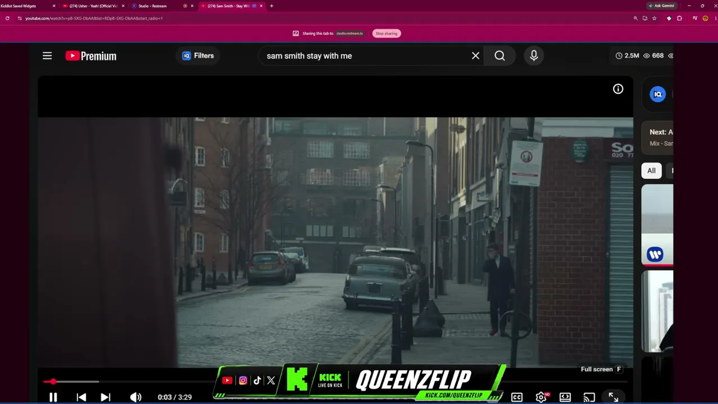Open the YouTube guide hamburger menu
Screen dimensions: 718x404
(47, 56)
